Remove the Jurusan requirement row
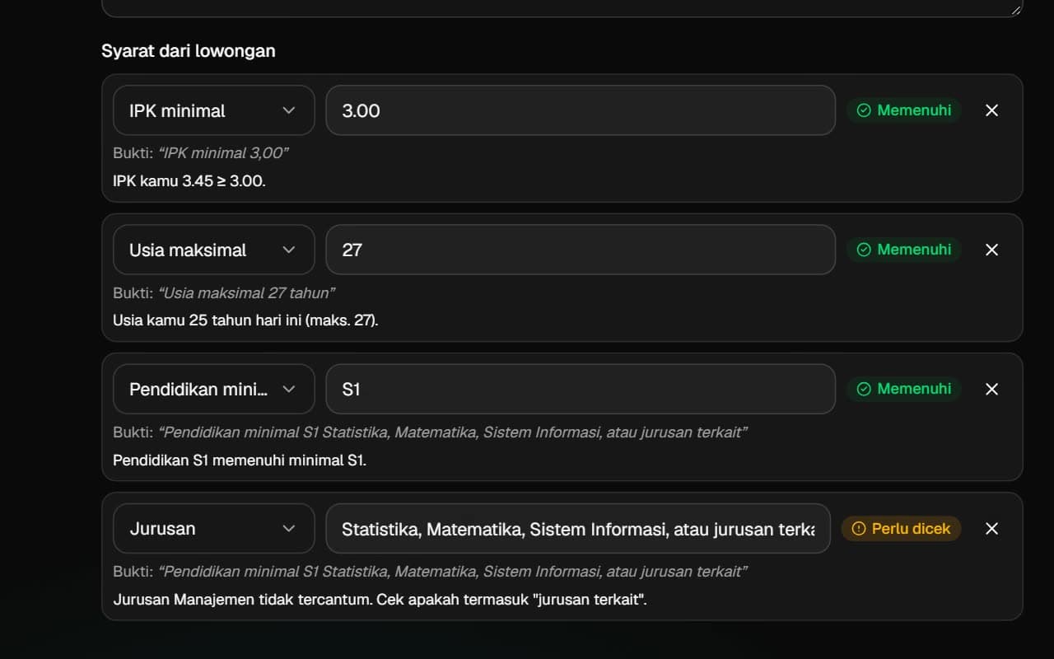The image size is (1054, 659). point(991,529)
